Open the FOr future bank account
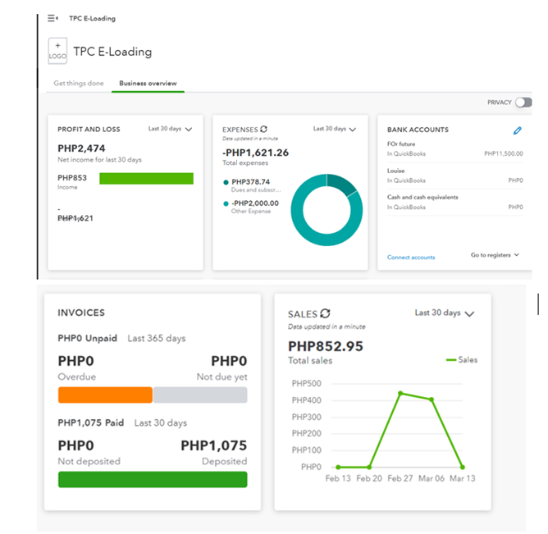The width and height of the screenshot is (548, 534). [x=454, y=148]
